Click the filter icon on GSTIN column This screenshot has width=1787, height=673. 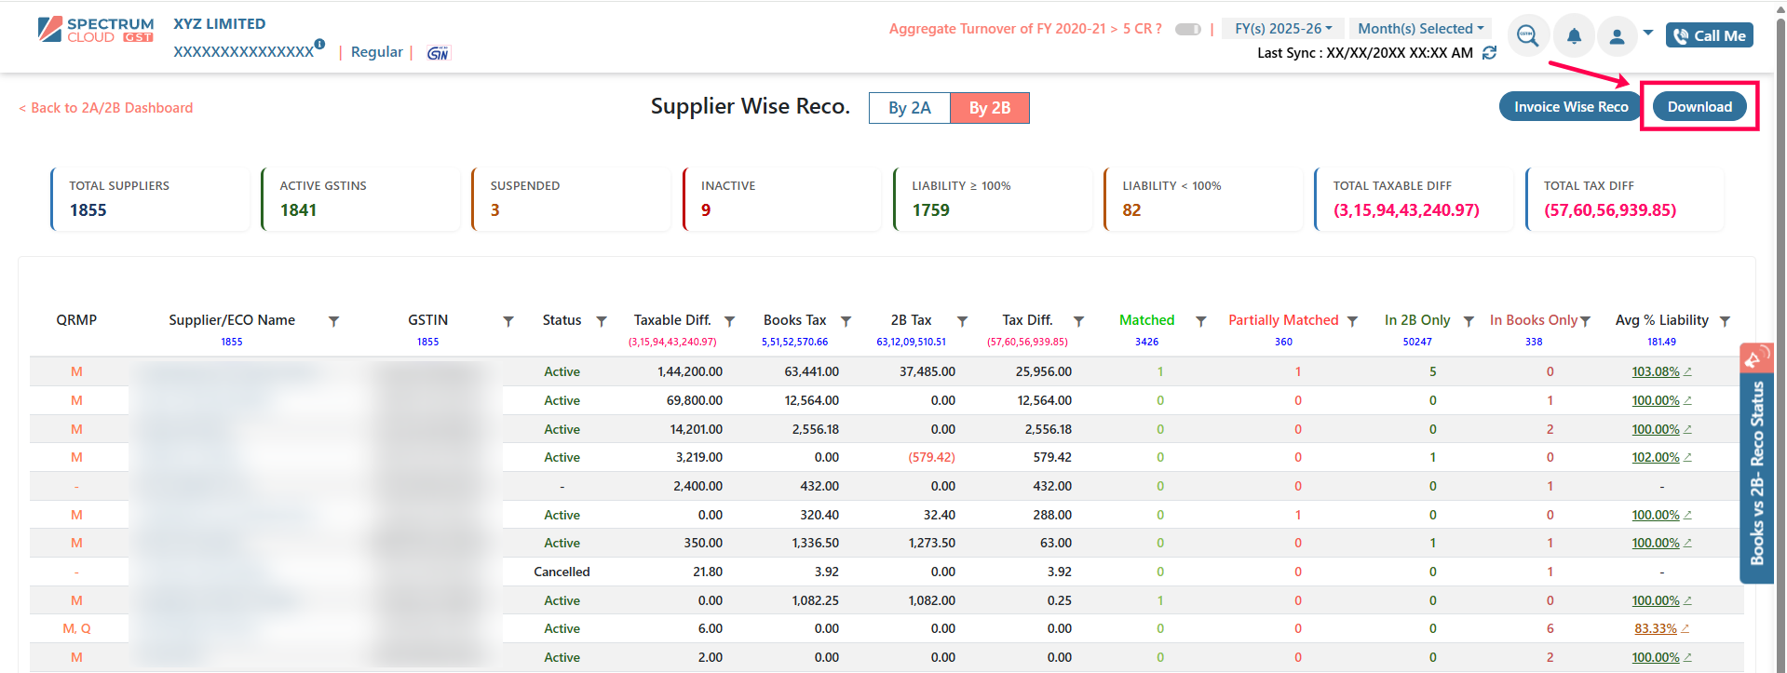pos(508,321)
